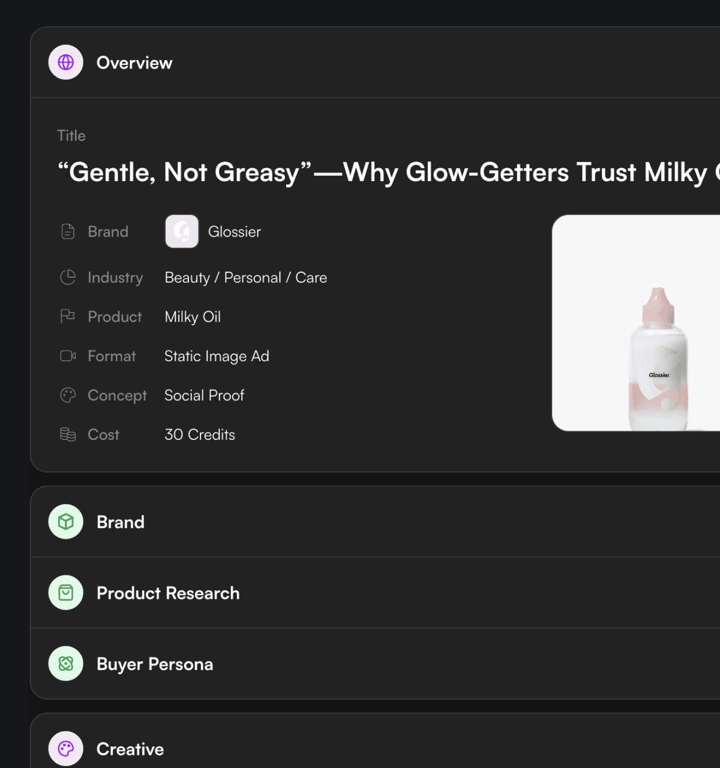This screenshot has height=768, width=720.
Task: Click the Cost credits icon
Action: 68,434
